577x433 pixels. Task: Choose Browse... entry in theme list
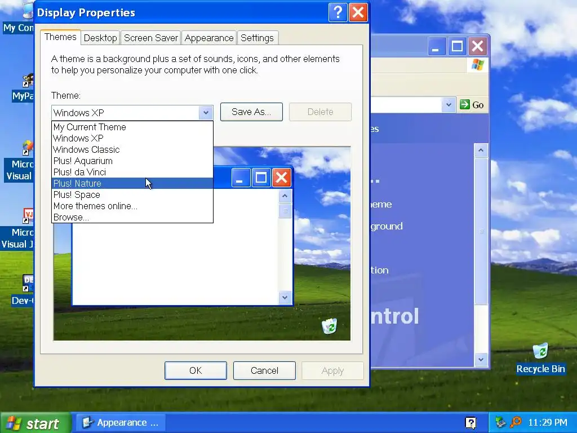coord(132,217)
